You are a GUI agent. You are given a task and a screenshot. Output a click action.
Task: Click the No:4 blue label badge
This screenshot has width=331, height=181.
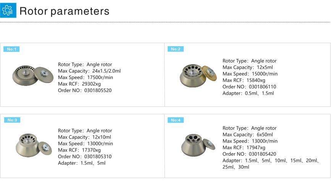pos(176,120)
